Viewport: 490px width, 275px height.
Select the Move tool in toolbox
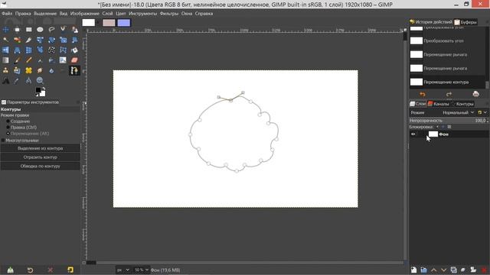(5, 30)
